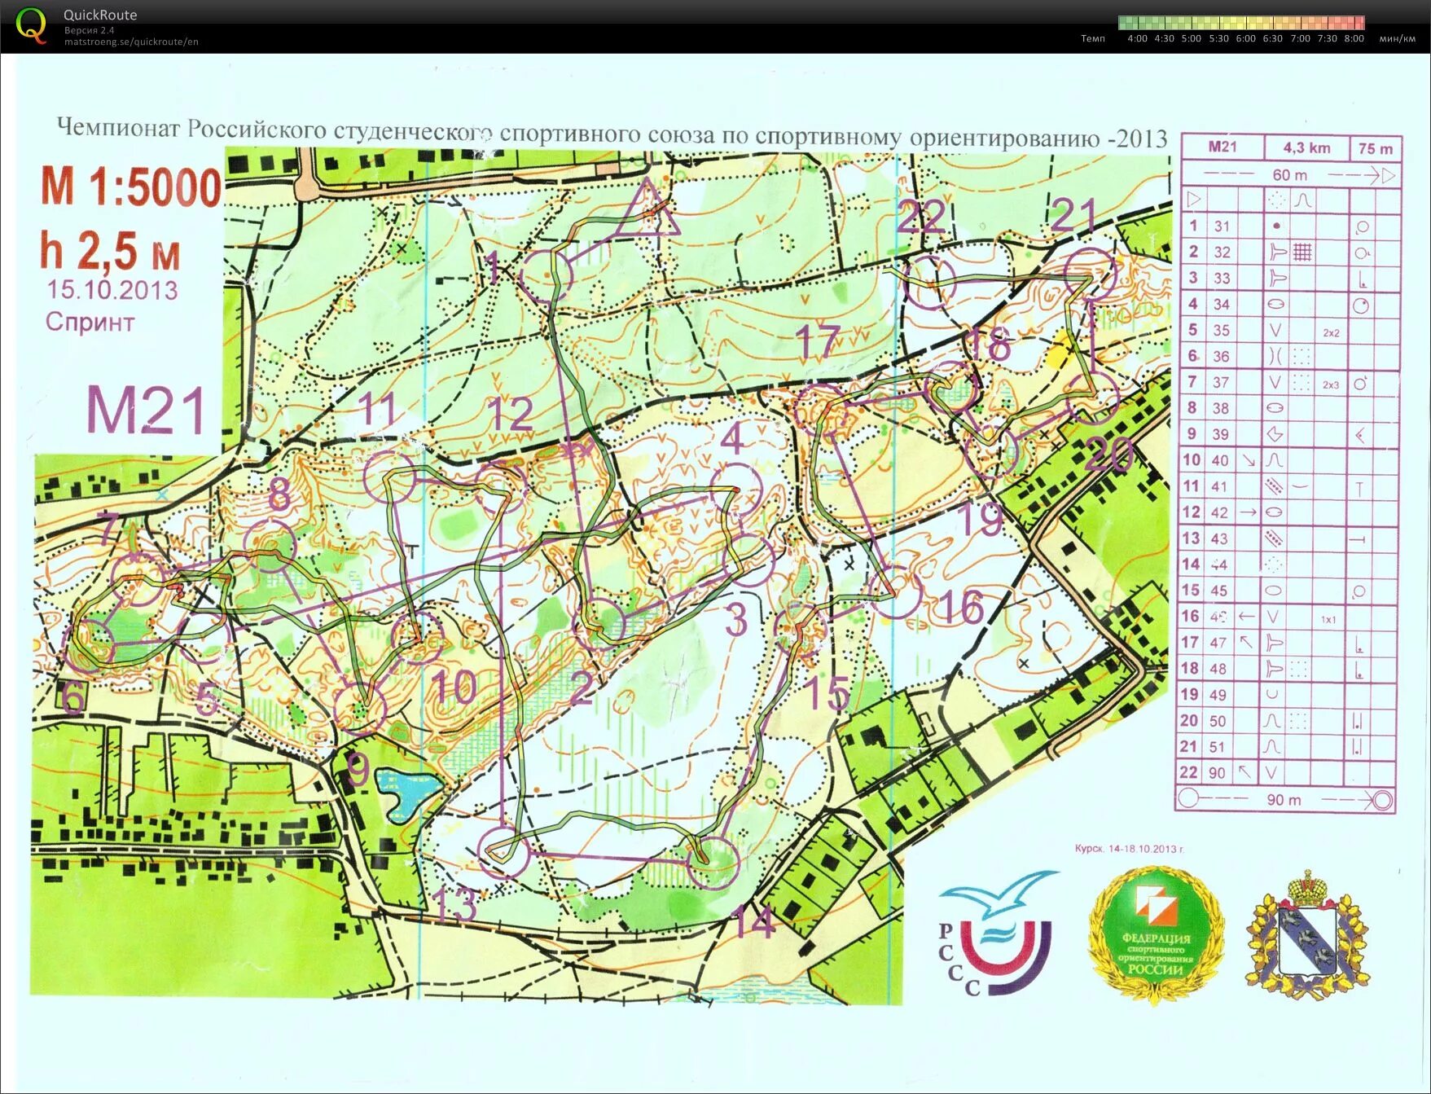Click control circle 16 on the map
The height and width of the screenshot is (1094, 1431).
pos(895,592)
